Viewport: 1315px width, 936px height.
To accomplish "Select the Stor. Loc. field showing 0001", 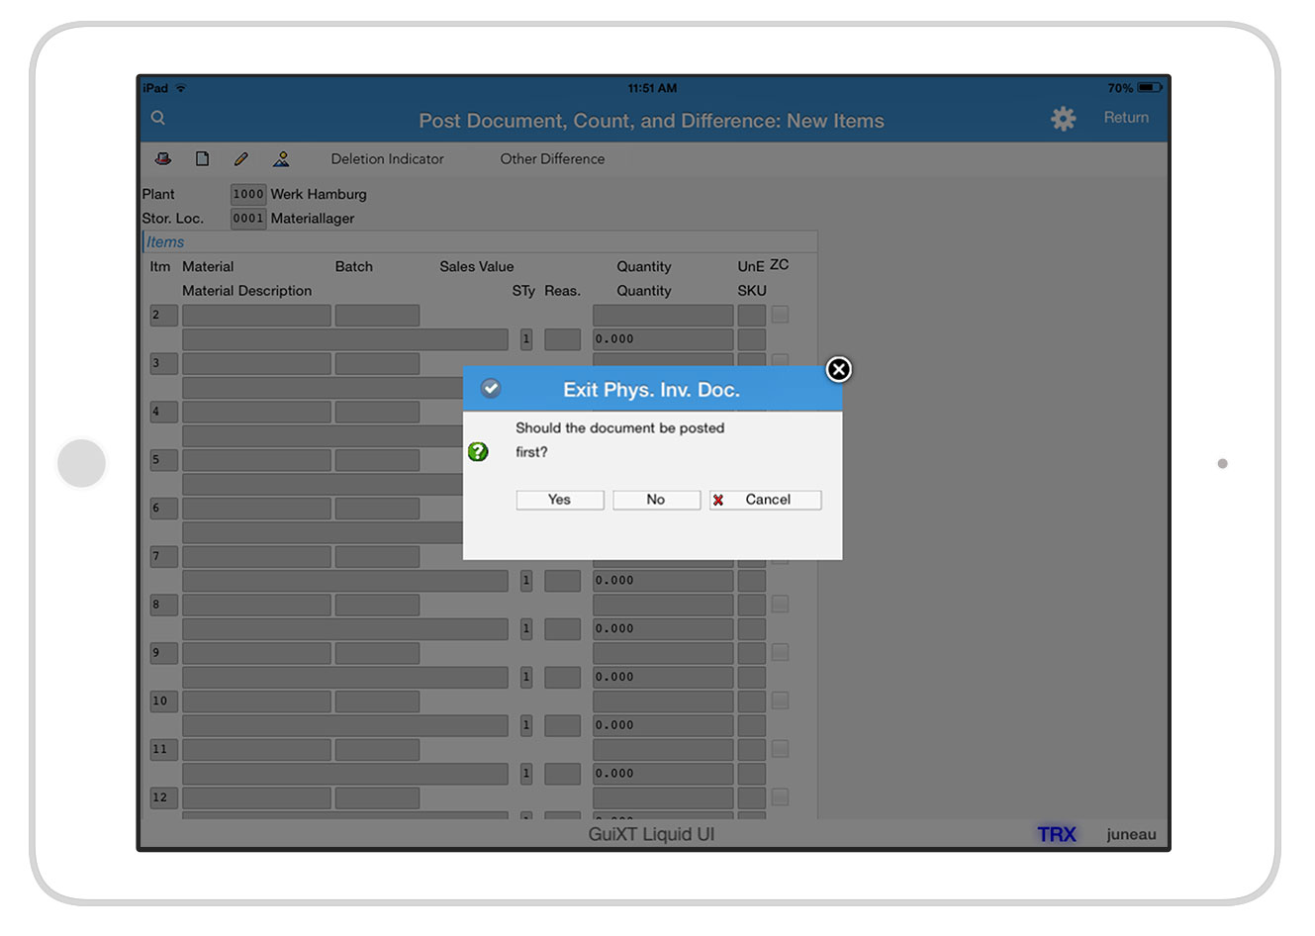I will coord(247,219).
